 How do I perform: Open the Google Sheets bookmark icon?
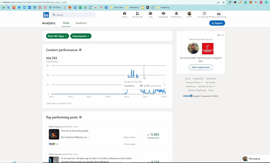[80, 7]
